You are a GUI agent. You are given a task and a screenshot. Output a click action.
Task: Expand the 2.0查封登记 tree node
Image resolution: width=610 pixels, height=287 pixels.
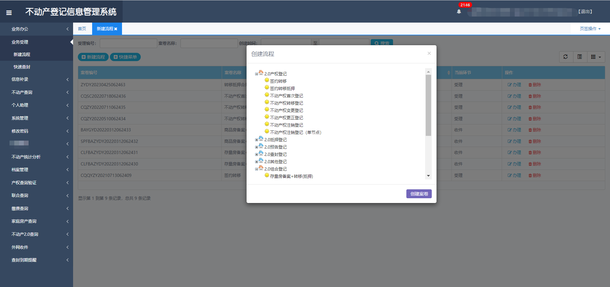tap(256, 154)
